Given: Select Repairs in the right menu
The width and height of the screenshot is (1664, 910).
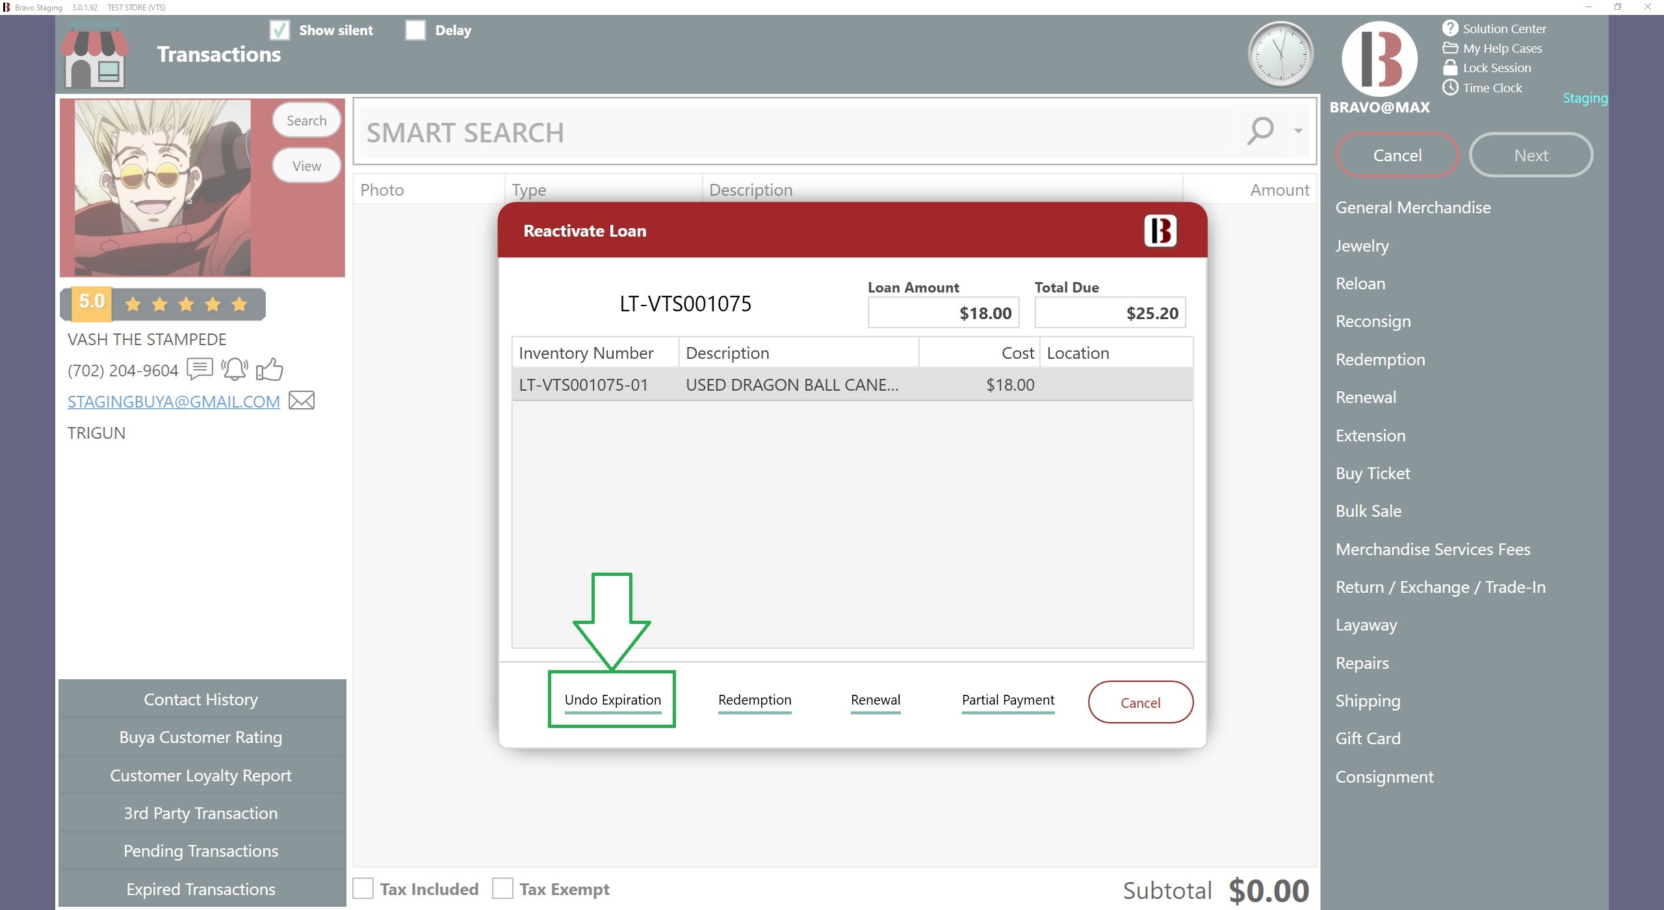Looking at the screenshot, I should pyautogui.click(x=1362, y=663).
